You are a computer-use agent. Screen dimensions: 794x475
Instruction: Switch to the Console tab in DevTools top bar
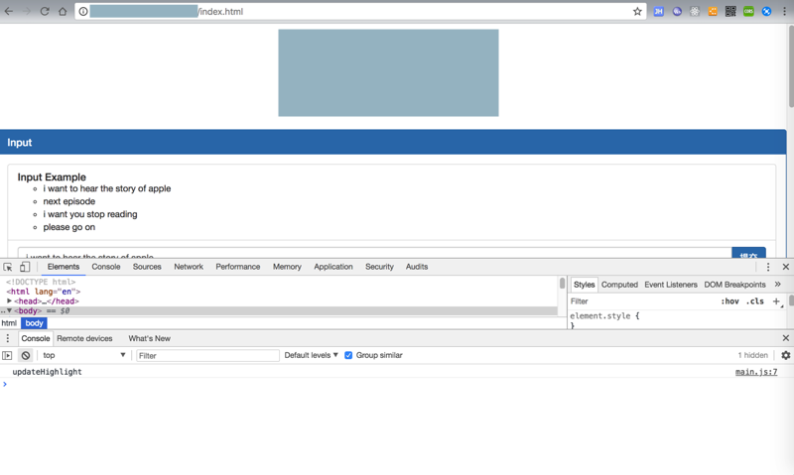106,267
